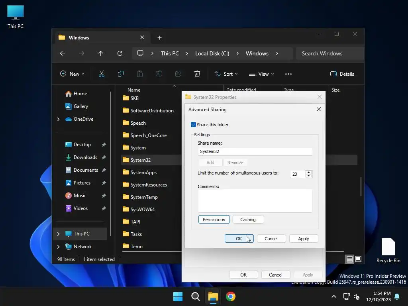Open the New dropdown menu
The image size is (408, 306).
[73, 74]
